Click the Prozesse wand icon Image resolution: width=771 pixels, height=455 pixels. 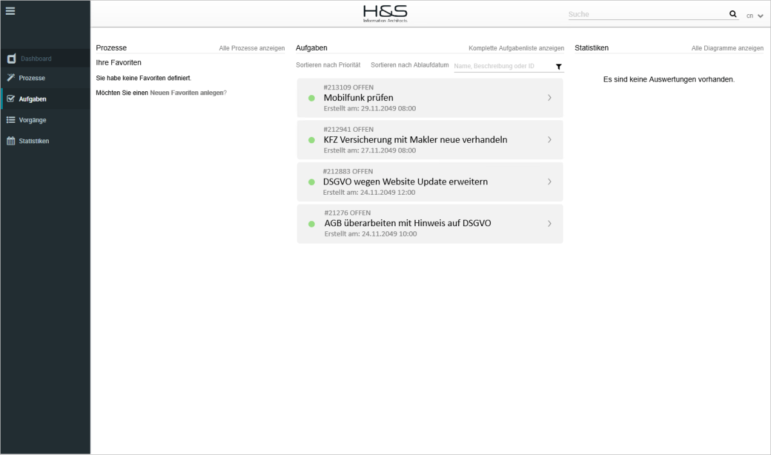(x=11, y=78)
